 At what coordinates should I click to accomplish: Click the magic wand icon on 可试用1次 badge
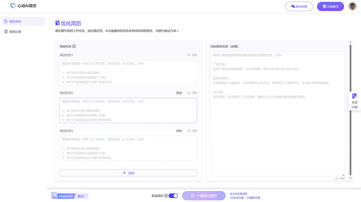pos(54,195)
